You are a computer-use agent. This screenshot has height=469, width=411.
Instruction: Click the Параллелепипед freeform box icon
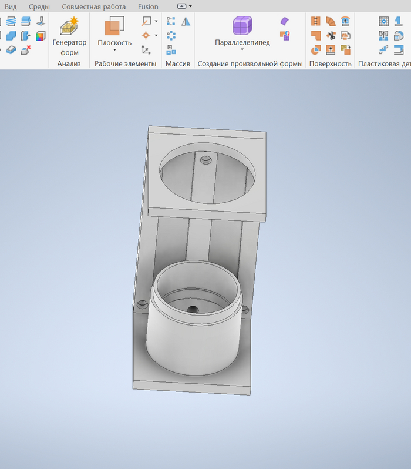click(242, 26)
